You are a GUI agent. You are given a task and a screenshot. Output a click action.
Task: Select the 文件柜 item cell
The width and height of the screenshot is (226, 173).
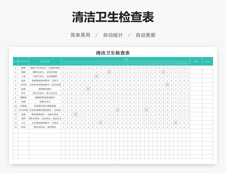pyautogui.click(x=23, y=85)
